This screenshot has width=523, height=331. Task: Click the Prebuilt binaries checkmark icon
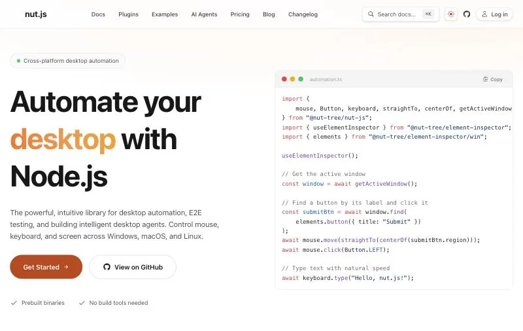click(14, 303)
